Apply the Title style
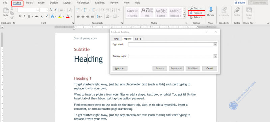This screenshot has height=122, width=270. pyautogui.click(x=147, y=12)
